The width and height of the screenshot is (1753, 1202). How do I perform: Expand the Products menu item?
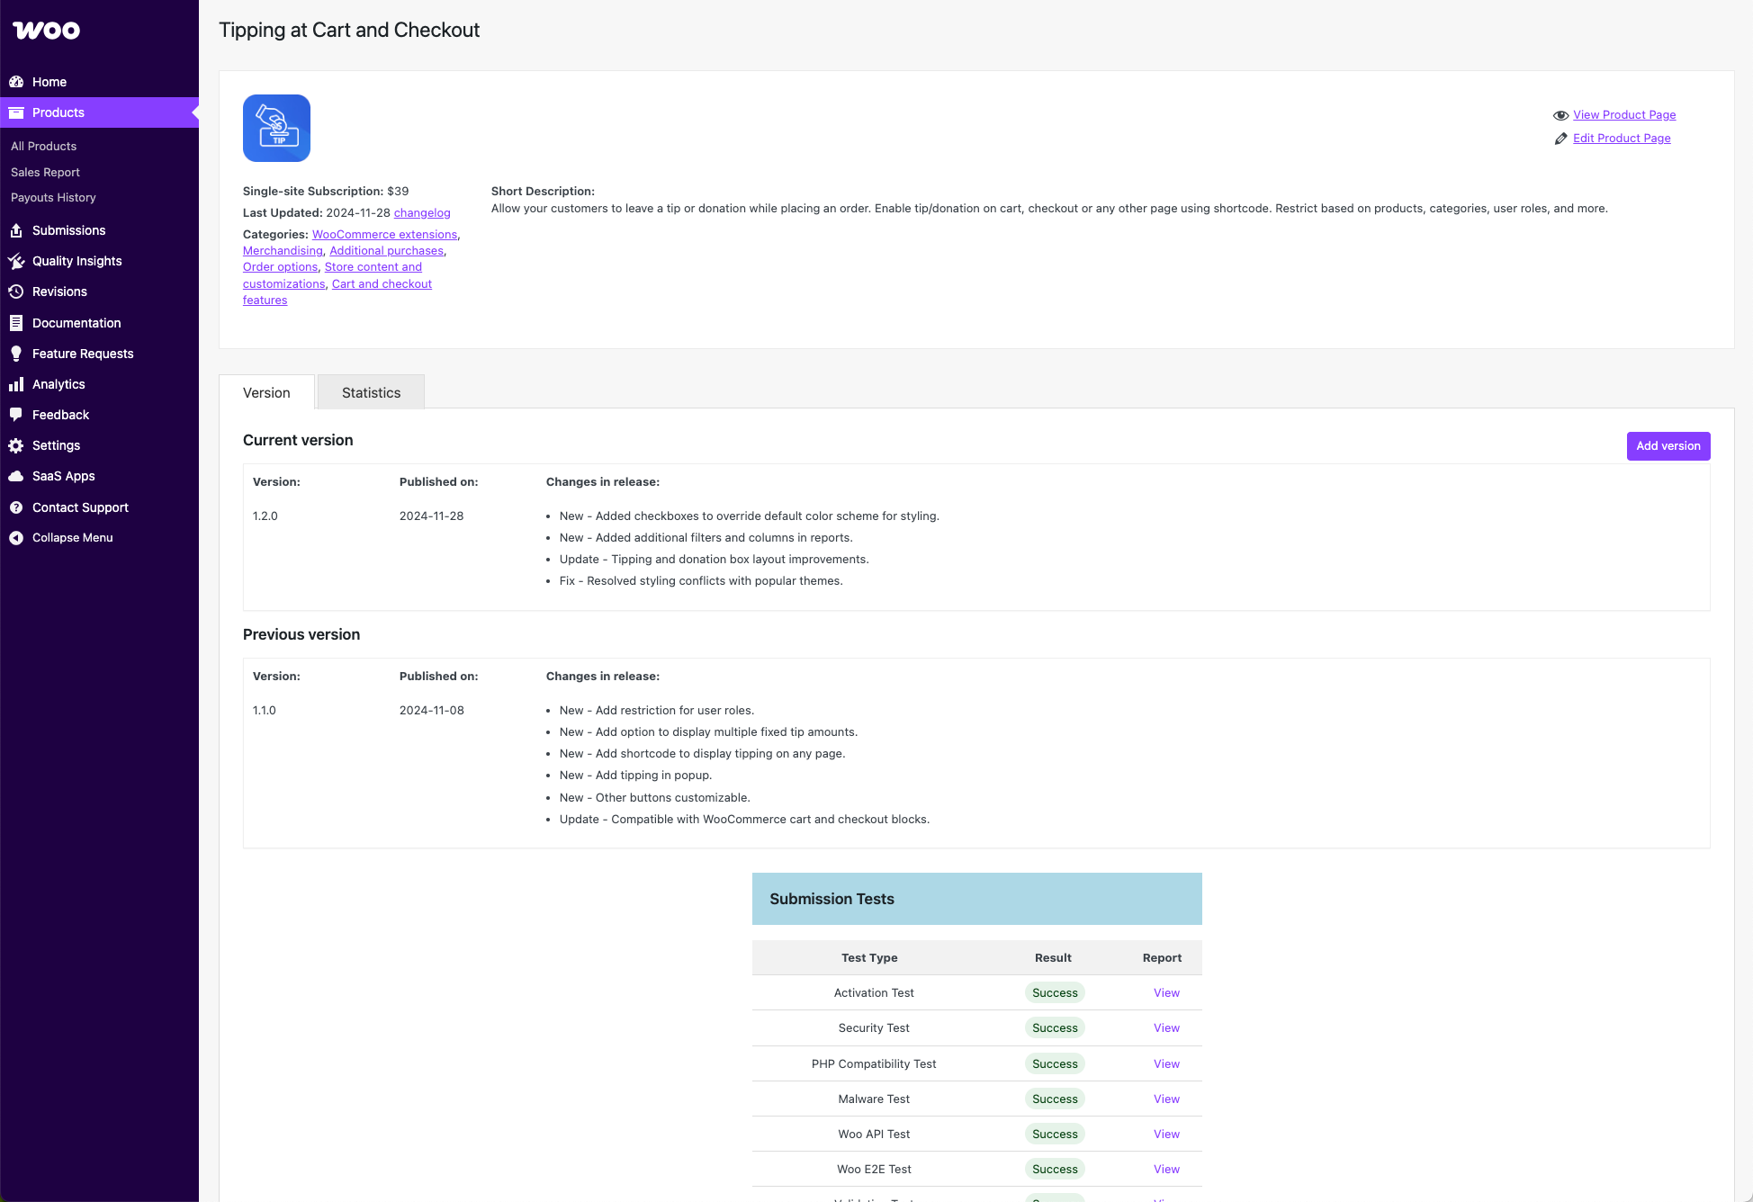[x=58, y=112]
